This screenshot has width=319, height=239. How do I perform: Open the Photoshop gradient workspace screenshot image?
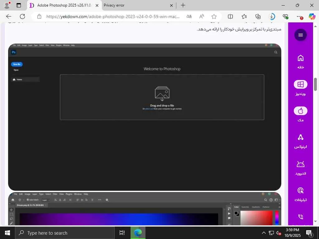click(145, 209)
